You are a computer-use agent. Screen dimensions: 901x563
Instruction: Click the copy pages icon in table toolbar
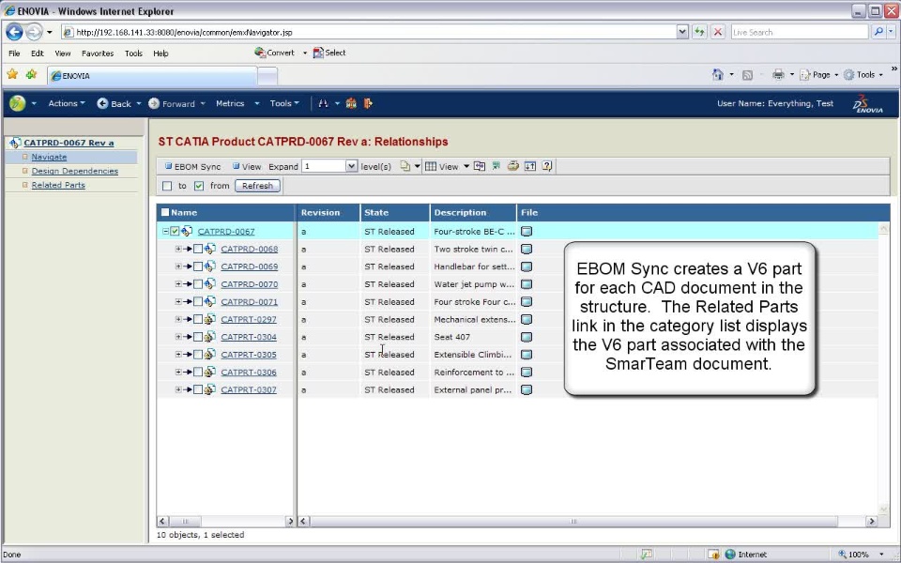[x=405, y=166]
